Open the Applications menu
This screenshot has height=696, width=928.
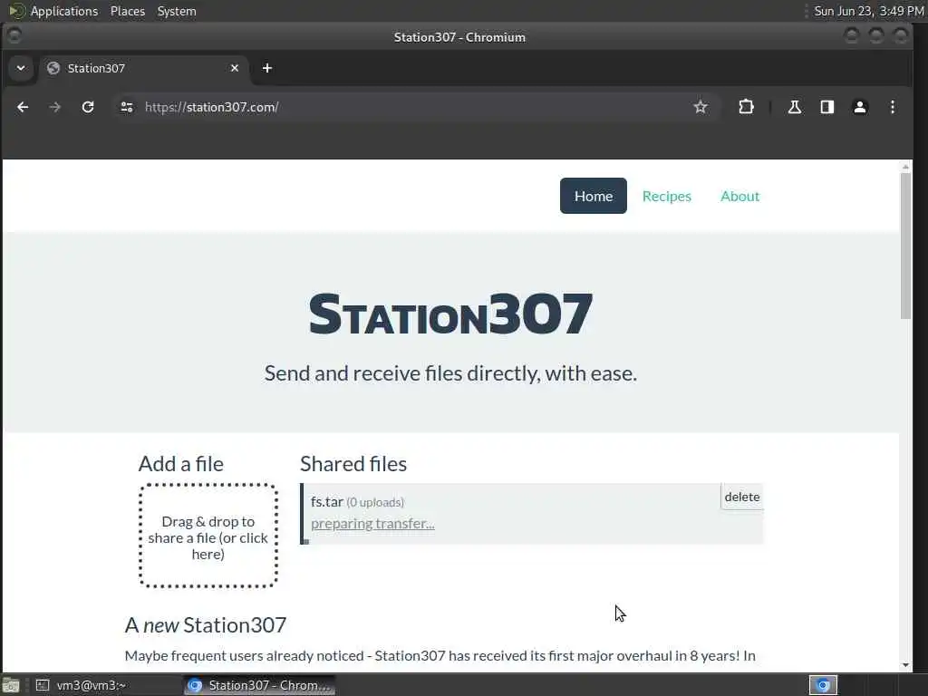[64, 11]
